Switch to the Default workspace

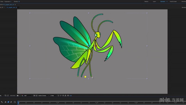(x=146, y=1)
